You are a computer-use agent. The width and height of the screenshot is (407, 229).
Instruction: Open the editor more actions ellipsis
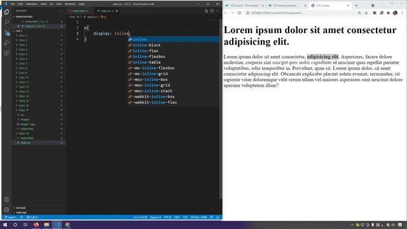[x=217, y=11]
